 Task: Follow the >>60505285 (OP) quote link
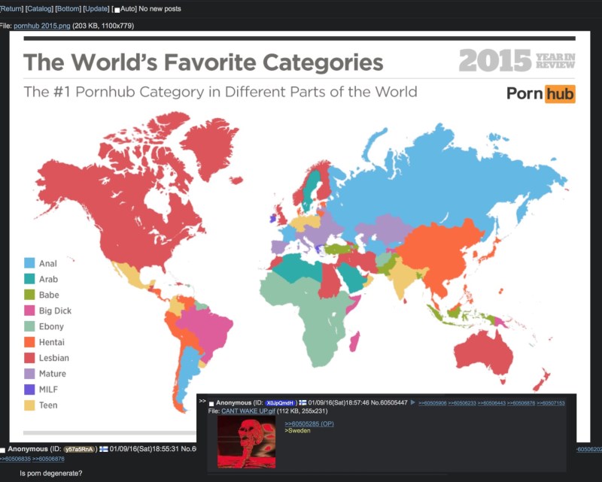[x=309, y=423]
